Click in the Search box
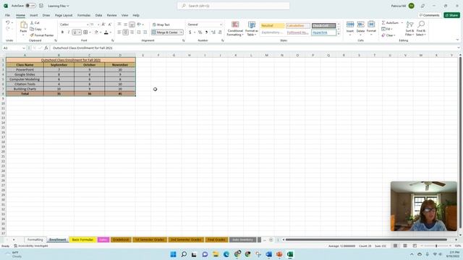 point(233,6)
